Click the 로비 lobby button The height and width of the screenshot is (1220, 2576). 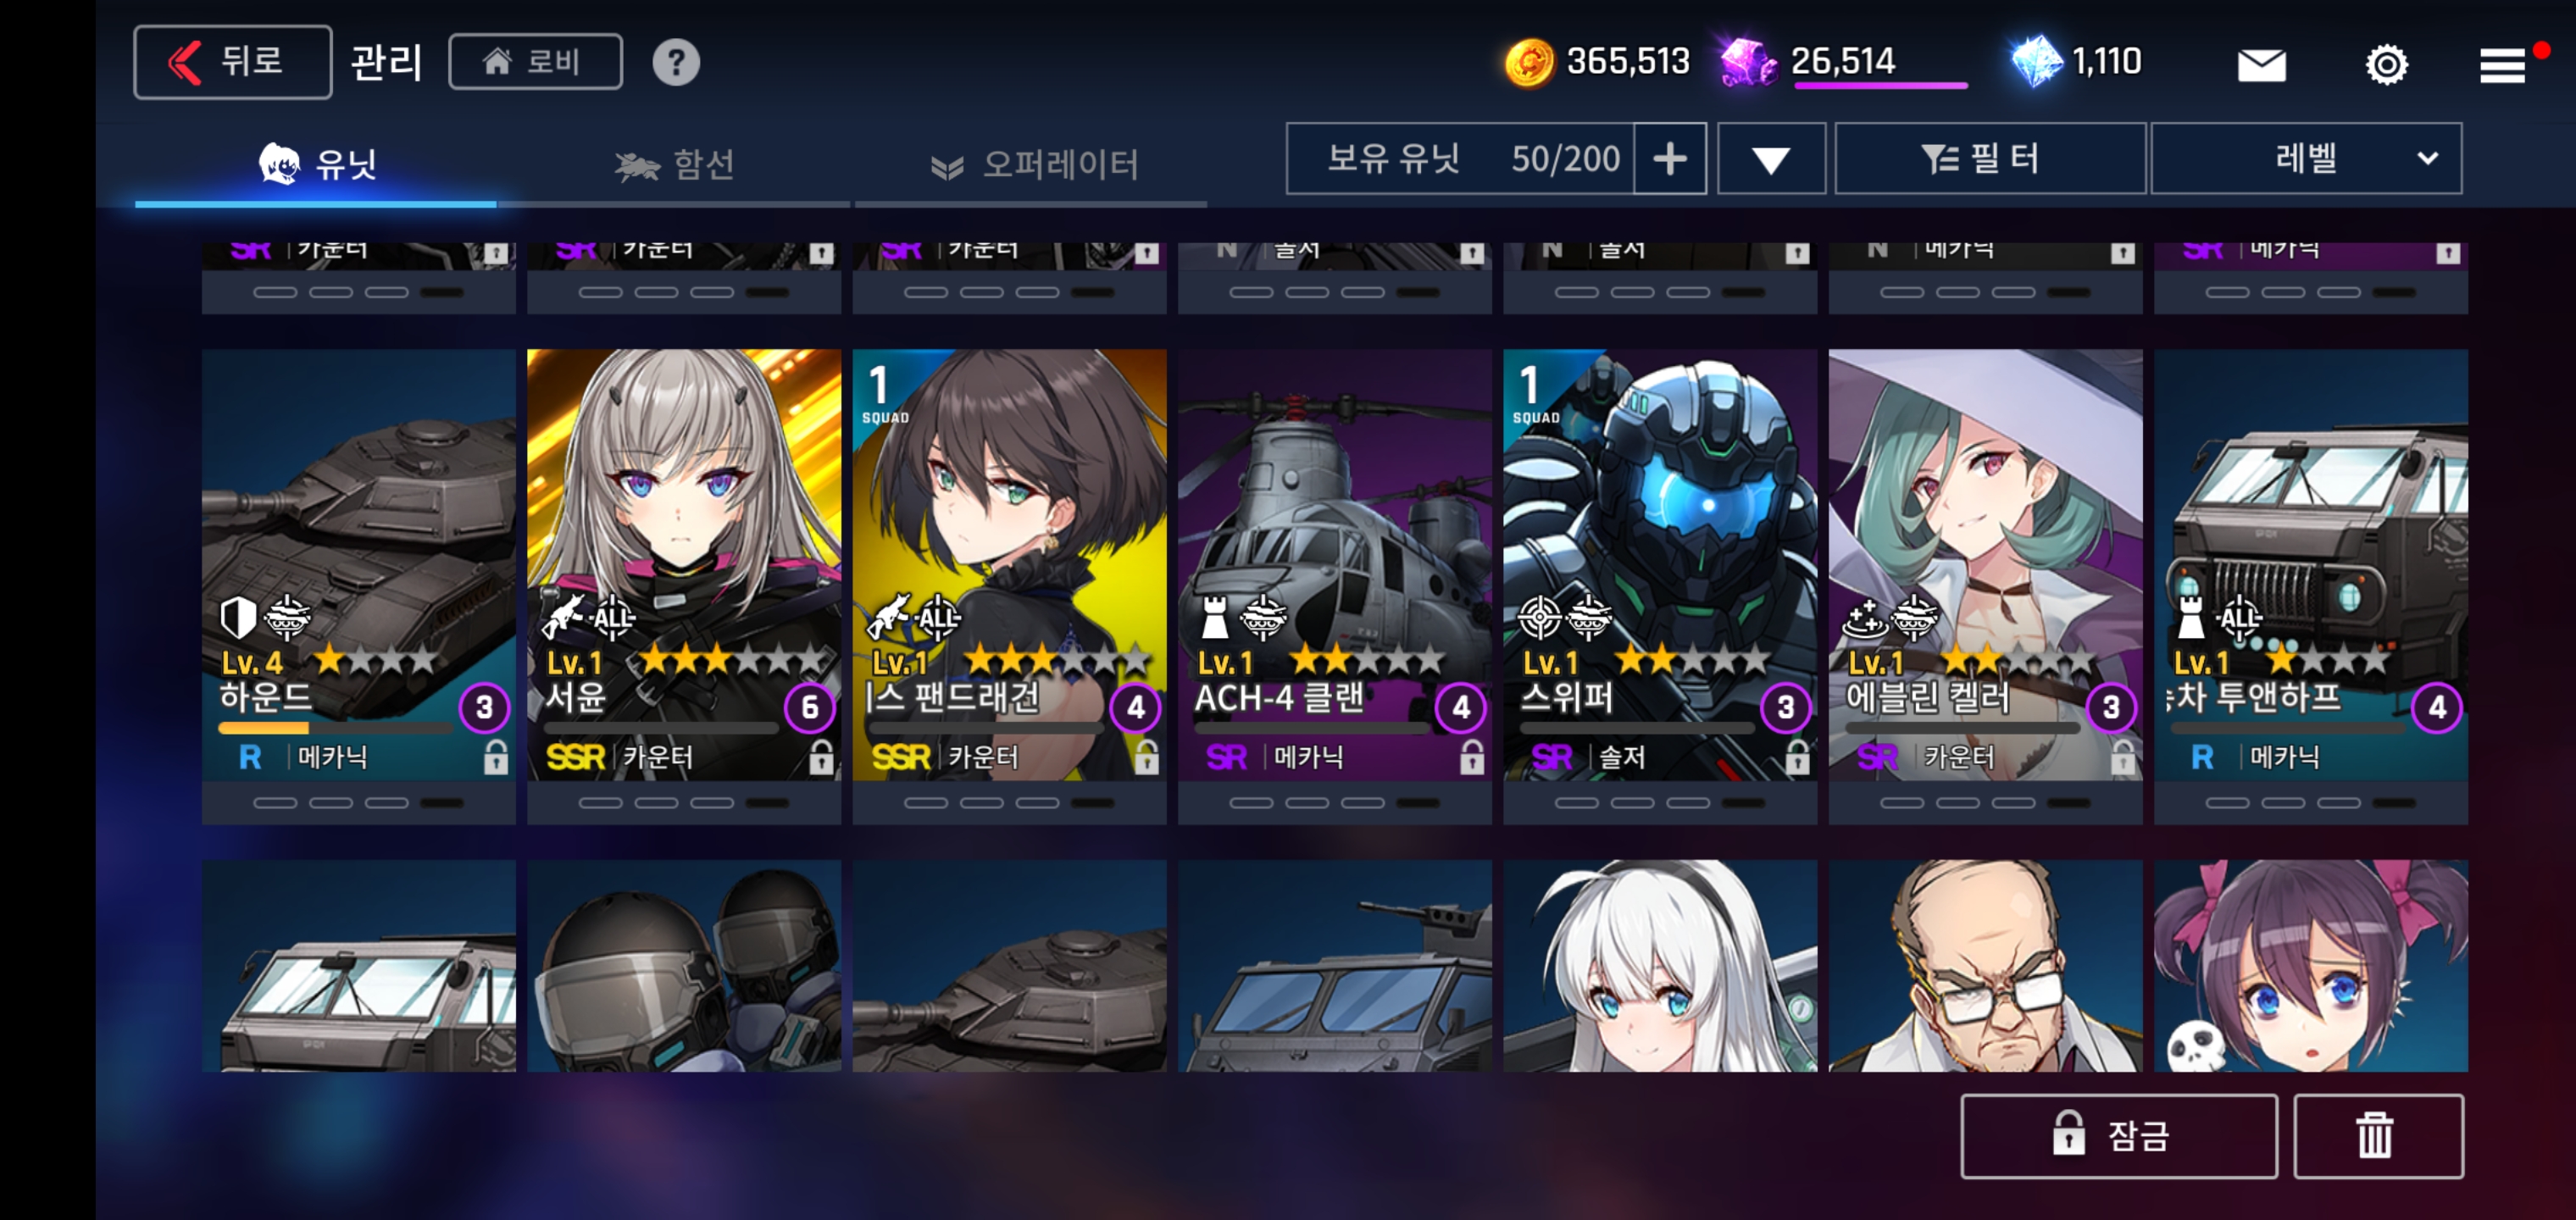tap(535, 62)
